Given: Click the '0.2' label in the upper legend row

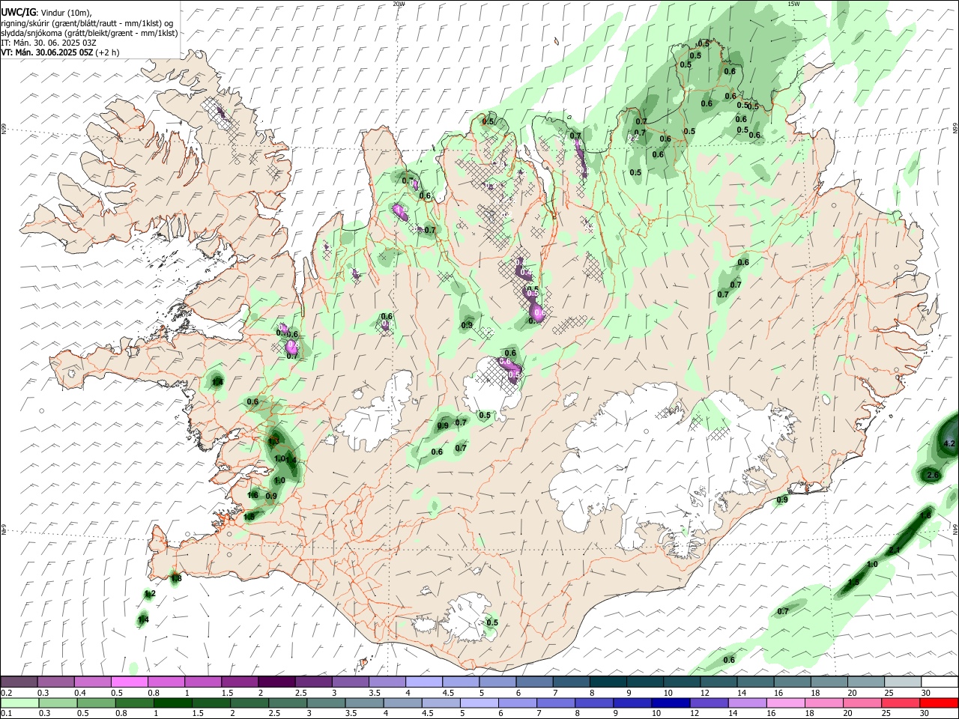Looking at the screenshot, I should pyautogui.click(x=7, y=693).
